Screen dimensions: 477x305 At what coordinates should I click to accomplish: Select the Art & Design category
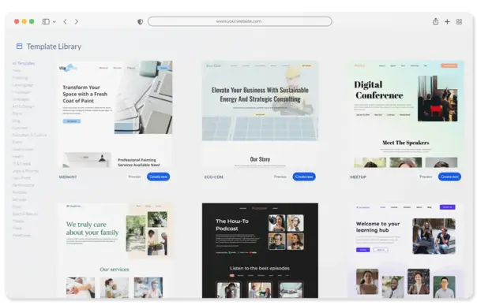23,106
